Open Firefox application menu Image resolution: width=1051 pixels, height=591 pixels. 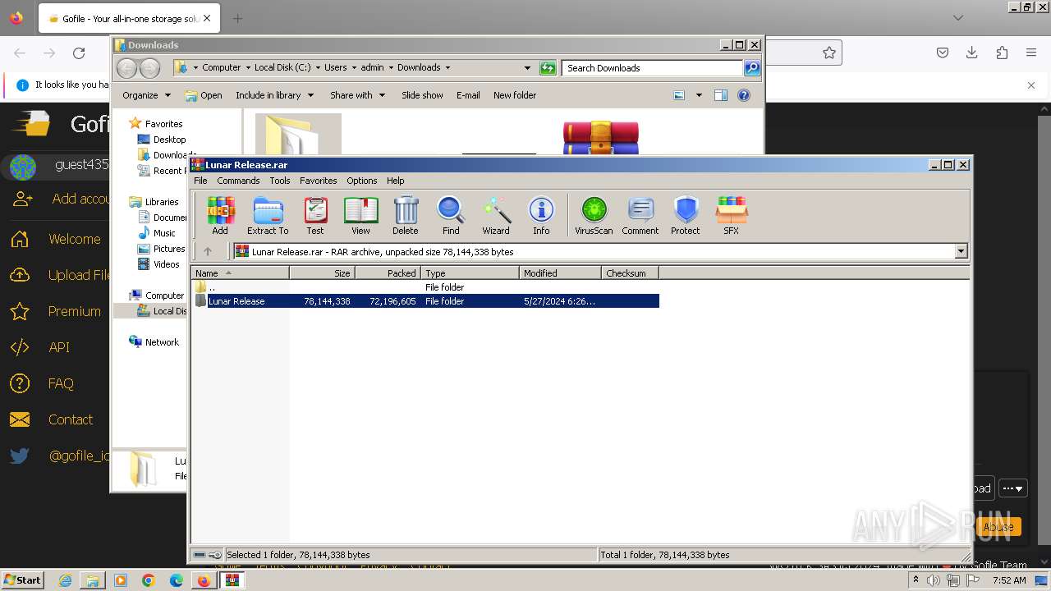[x=1031, y=53]
